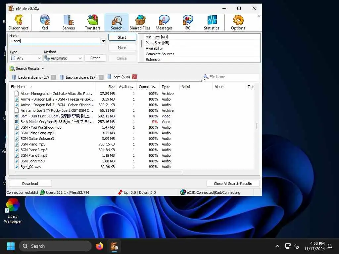Click the Disconnect toolbar icon
339x254 pixels.
point(19,22)
